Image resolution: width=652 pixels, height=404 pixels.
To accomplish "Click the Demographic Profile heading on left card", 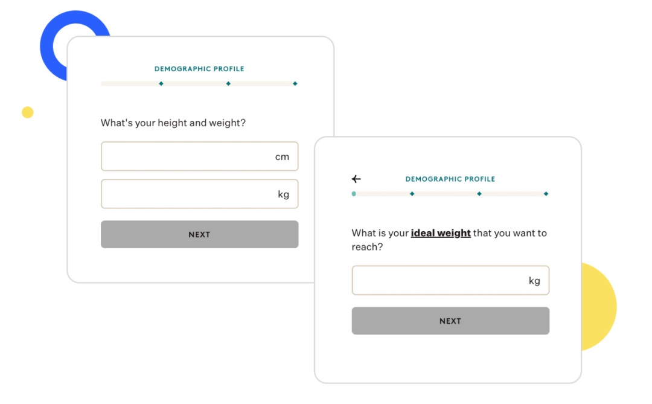I will pos(199,69).
